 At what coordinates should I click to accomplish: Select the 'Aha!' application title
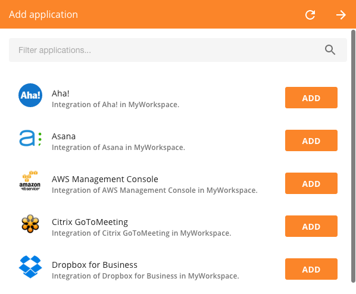tap(60, 93)
